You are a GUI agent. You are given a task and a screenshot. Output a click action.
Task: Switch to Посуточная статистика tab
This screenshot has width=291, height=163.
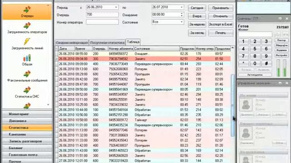[107, 43]
